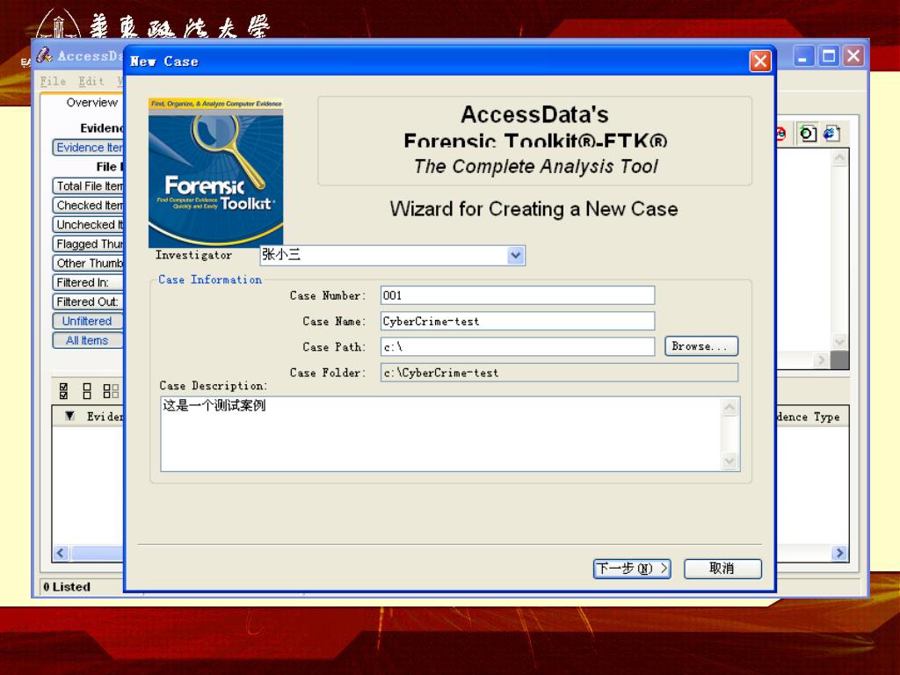Click the Evidence Items button in Overview
Screen dimensions: 900x675
88,148
